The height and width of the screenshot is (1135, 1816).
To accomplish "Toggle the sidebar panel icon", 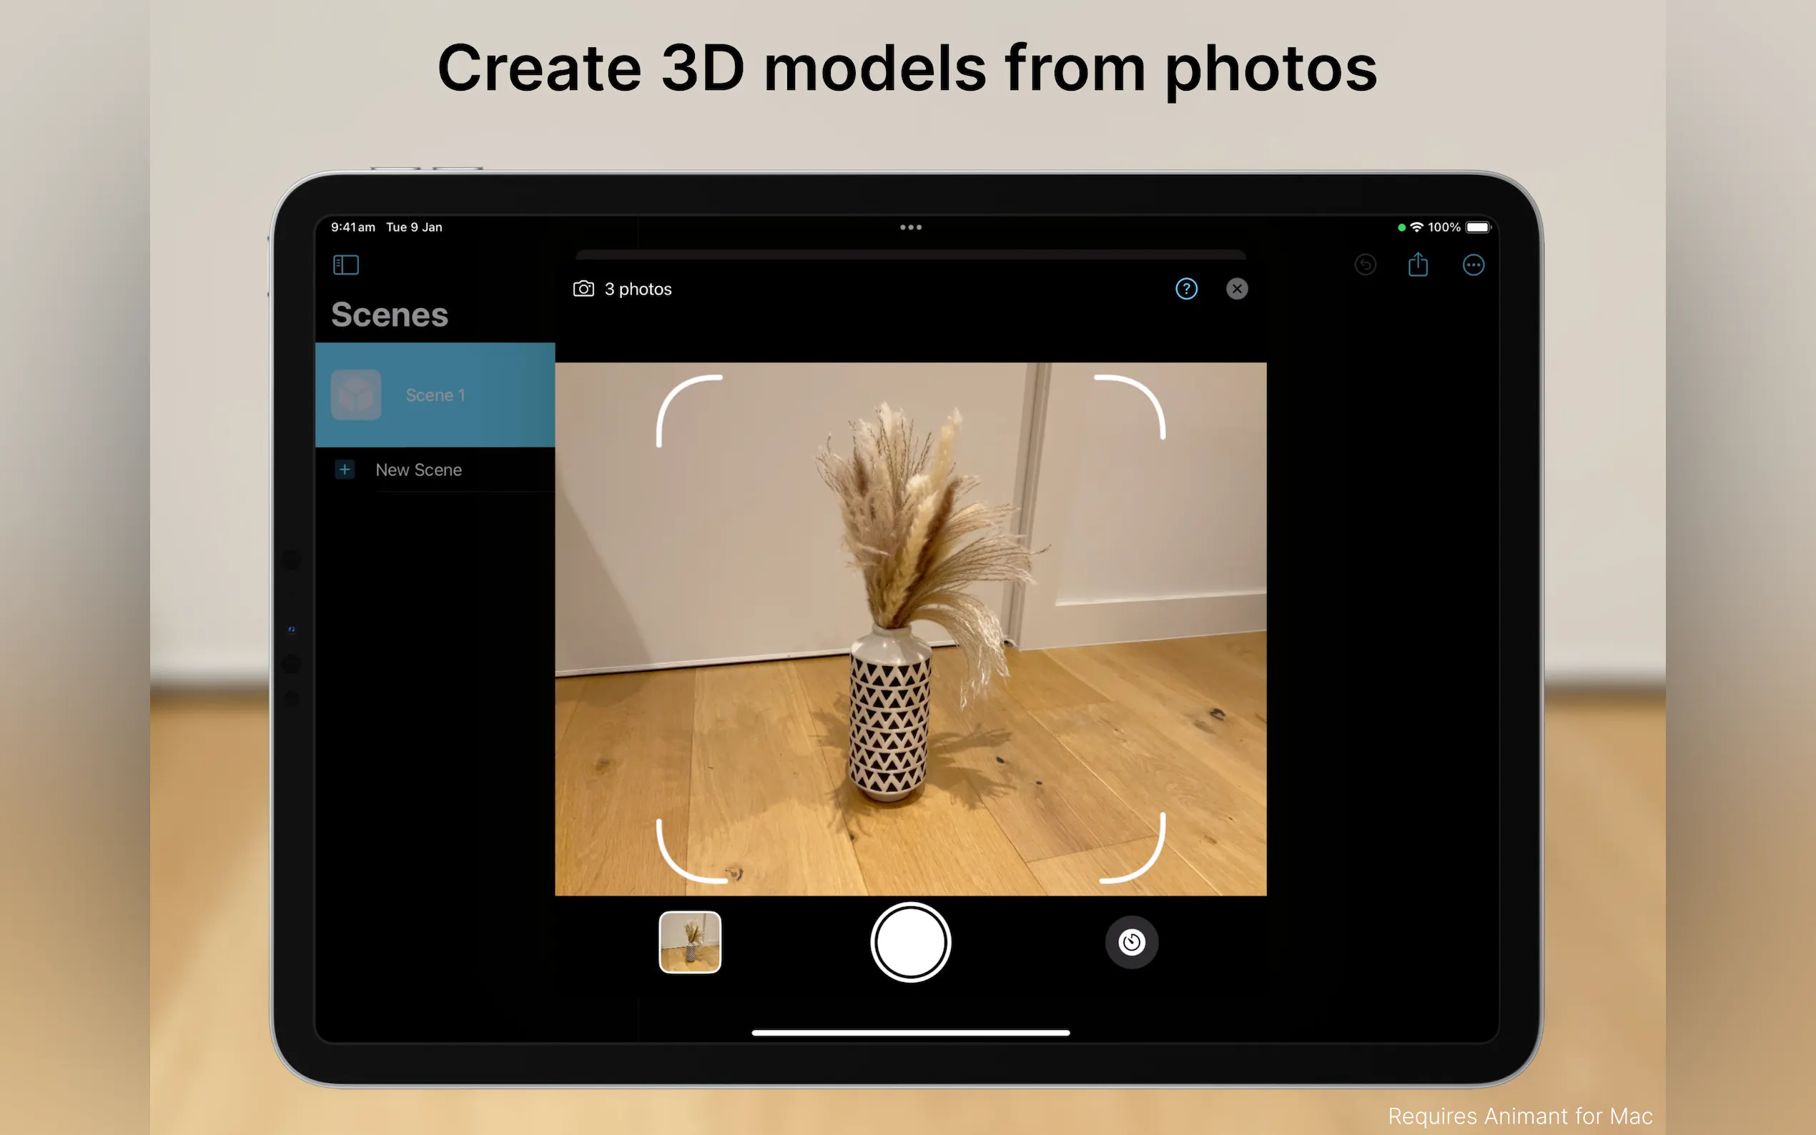I will coord(345,265).
